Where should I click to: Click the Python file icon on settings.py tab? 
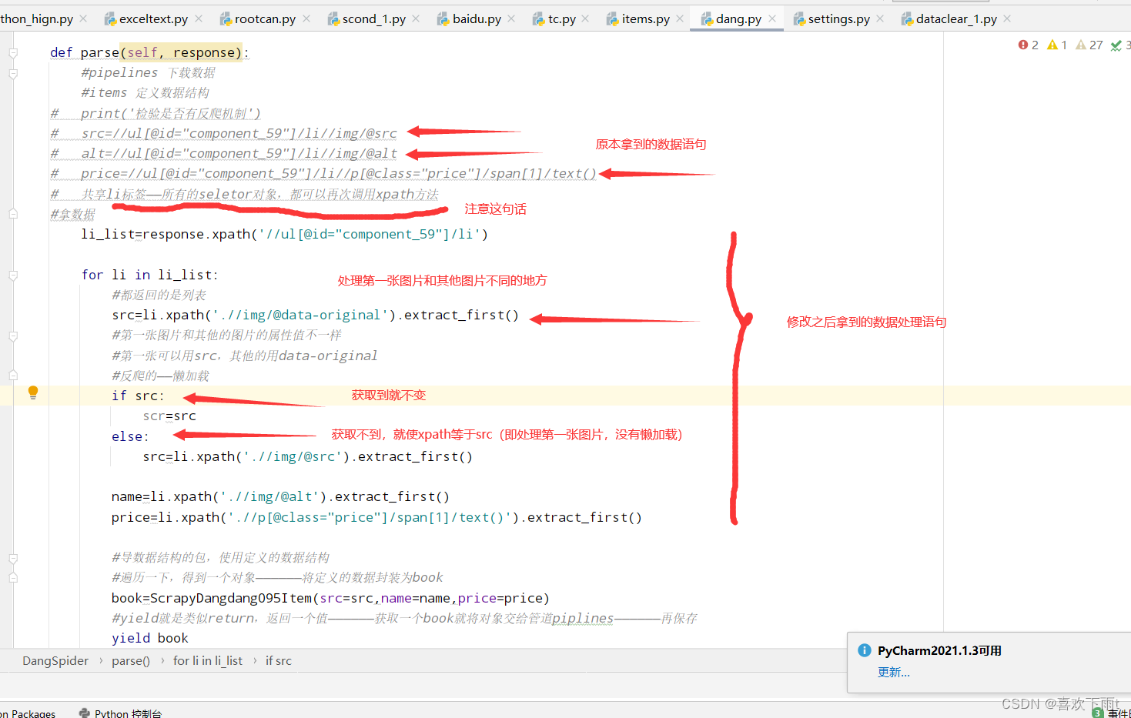coord(799,18)
